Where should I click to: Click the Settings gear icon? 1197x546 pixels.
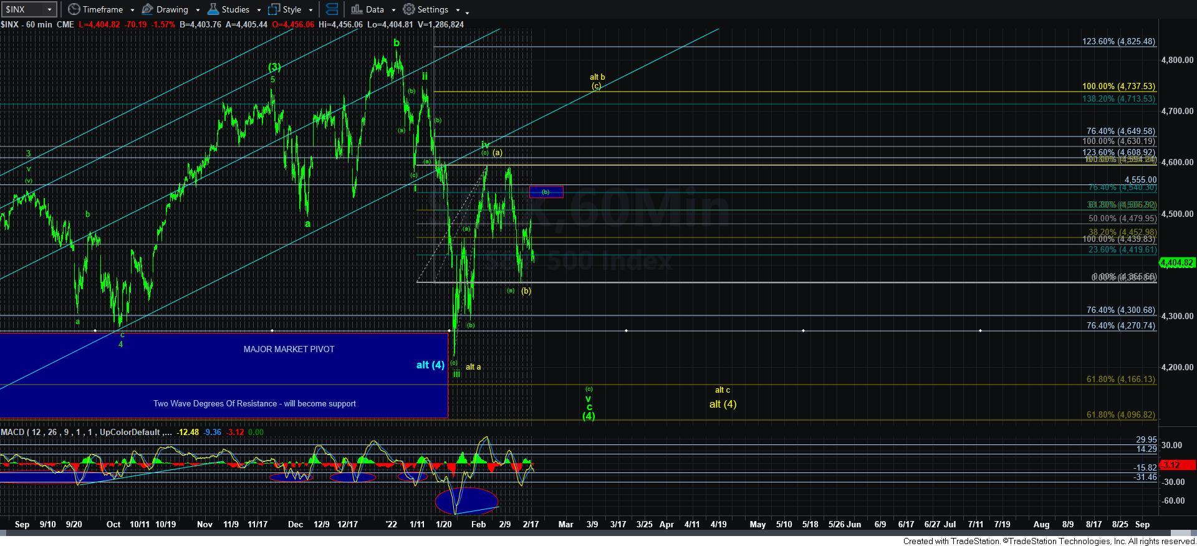[409, 9]
